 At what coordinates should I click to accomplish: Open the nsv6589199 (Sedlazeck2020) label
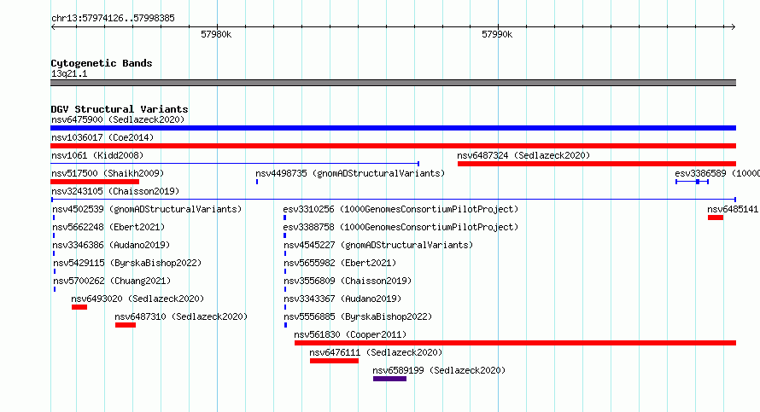point(439,370)
